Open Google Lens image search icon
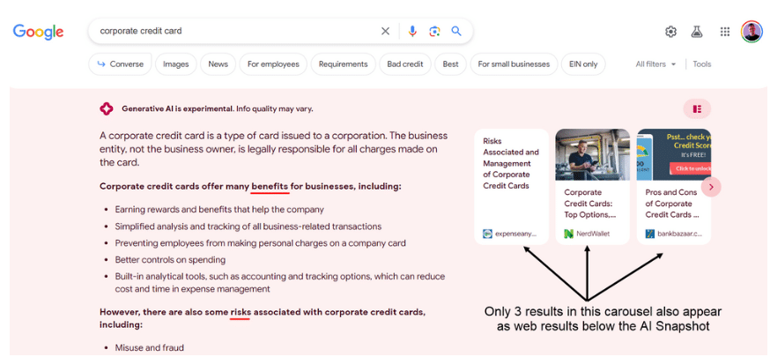Image resolution: width=770 pixels, height=357 pixels. click(x=434, y=32)
